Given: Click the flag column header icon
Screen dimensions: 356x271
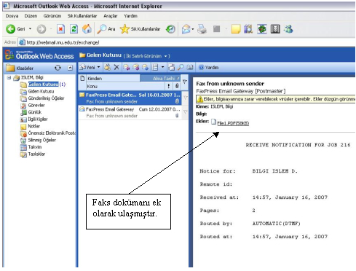Looking at the screenshot, I should click(x=185, y=82).
